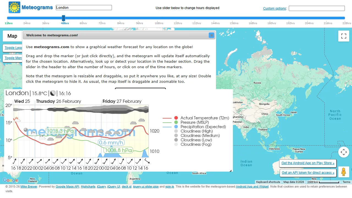
Task: Click the Google logo on the map
Action: 10,180
